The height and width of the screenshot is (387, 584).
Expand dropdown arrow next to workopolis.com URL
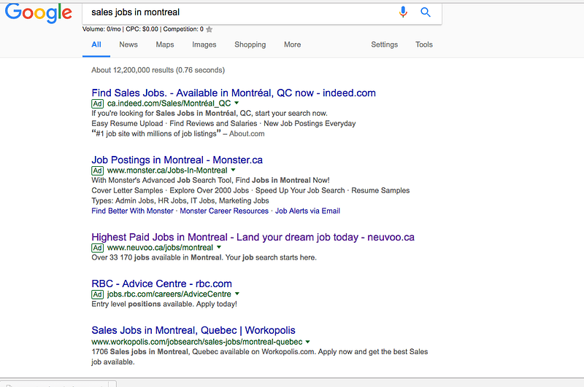click(x=307, y=342)
